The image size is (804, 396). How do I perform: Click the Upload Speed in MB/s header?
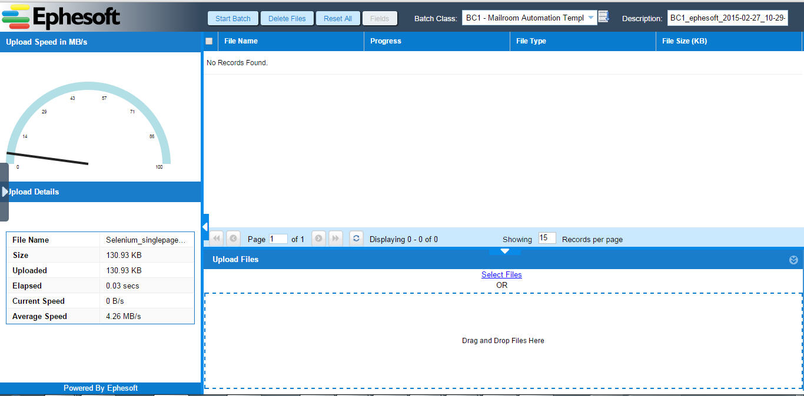tap(100, 42)
